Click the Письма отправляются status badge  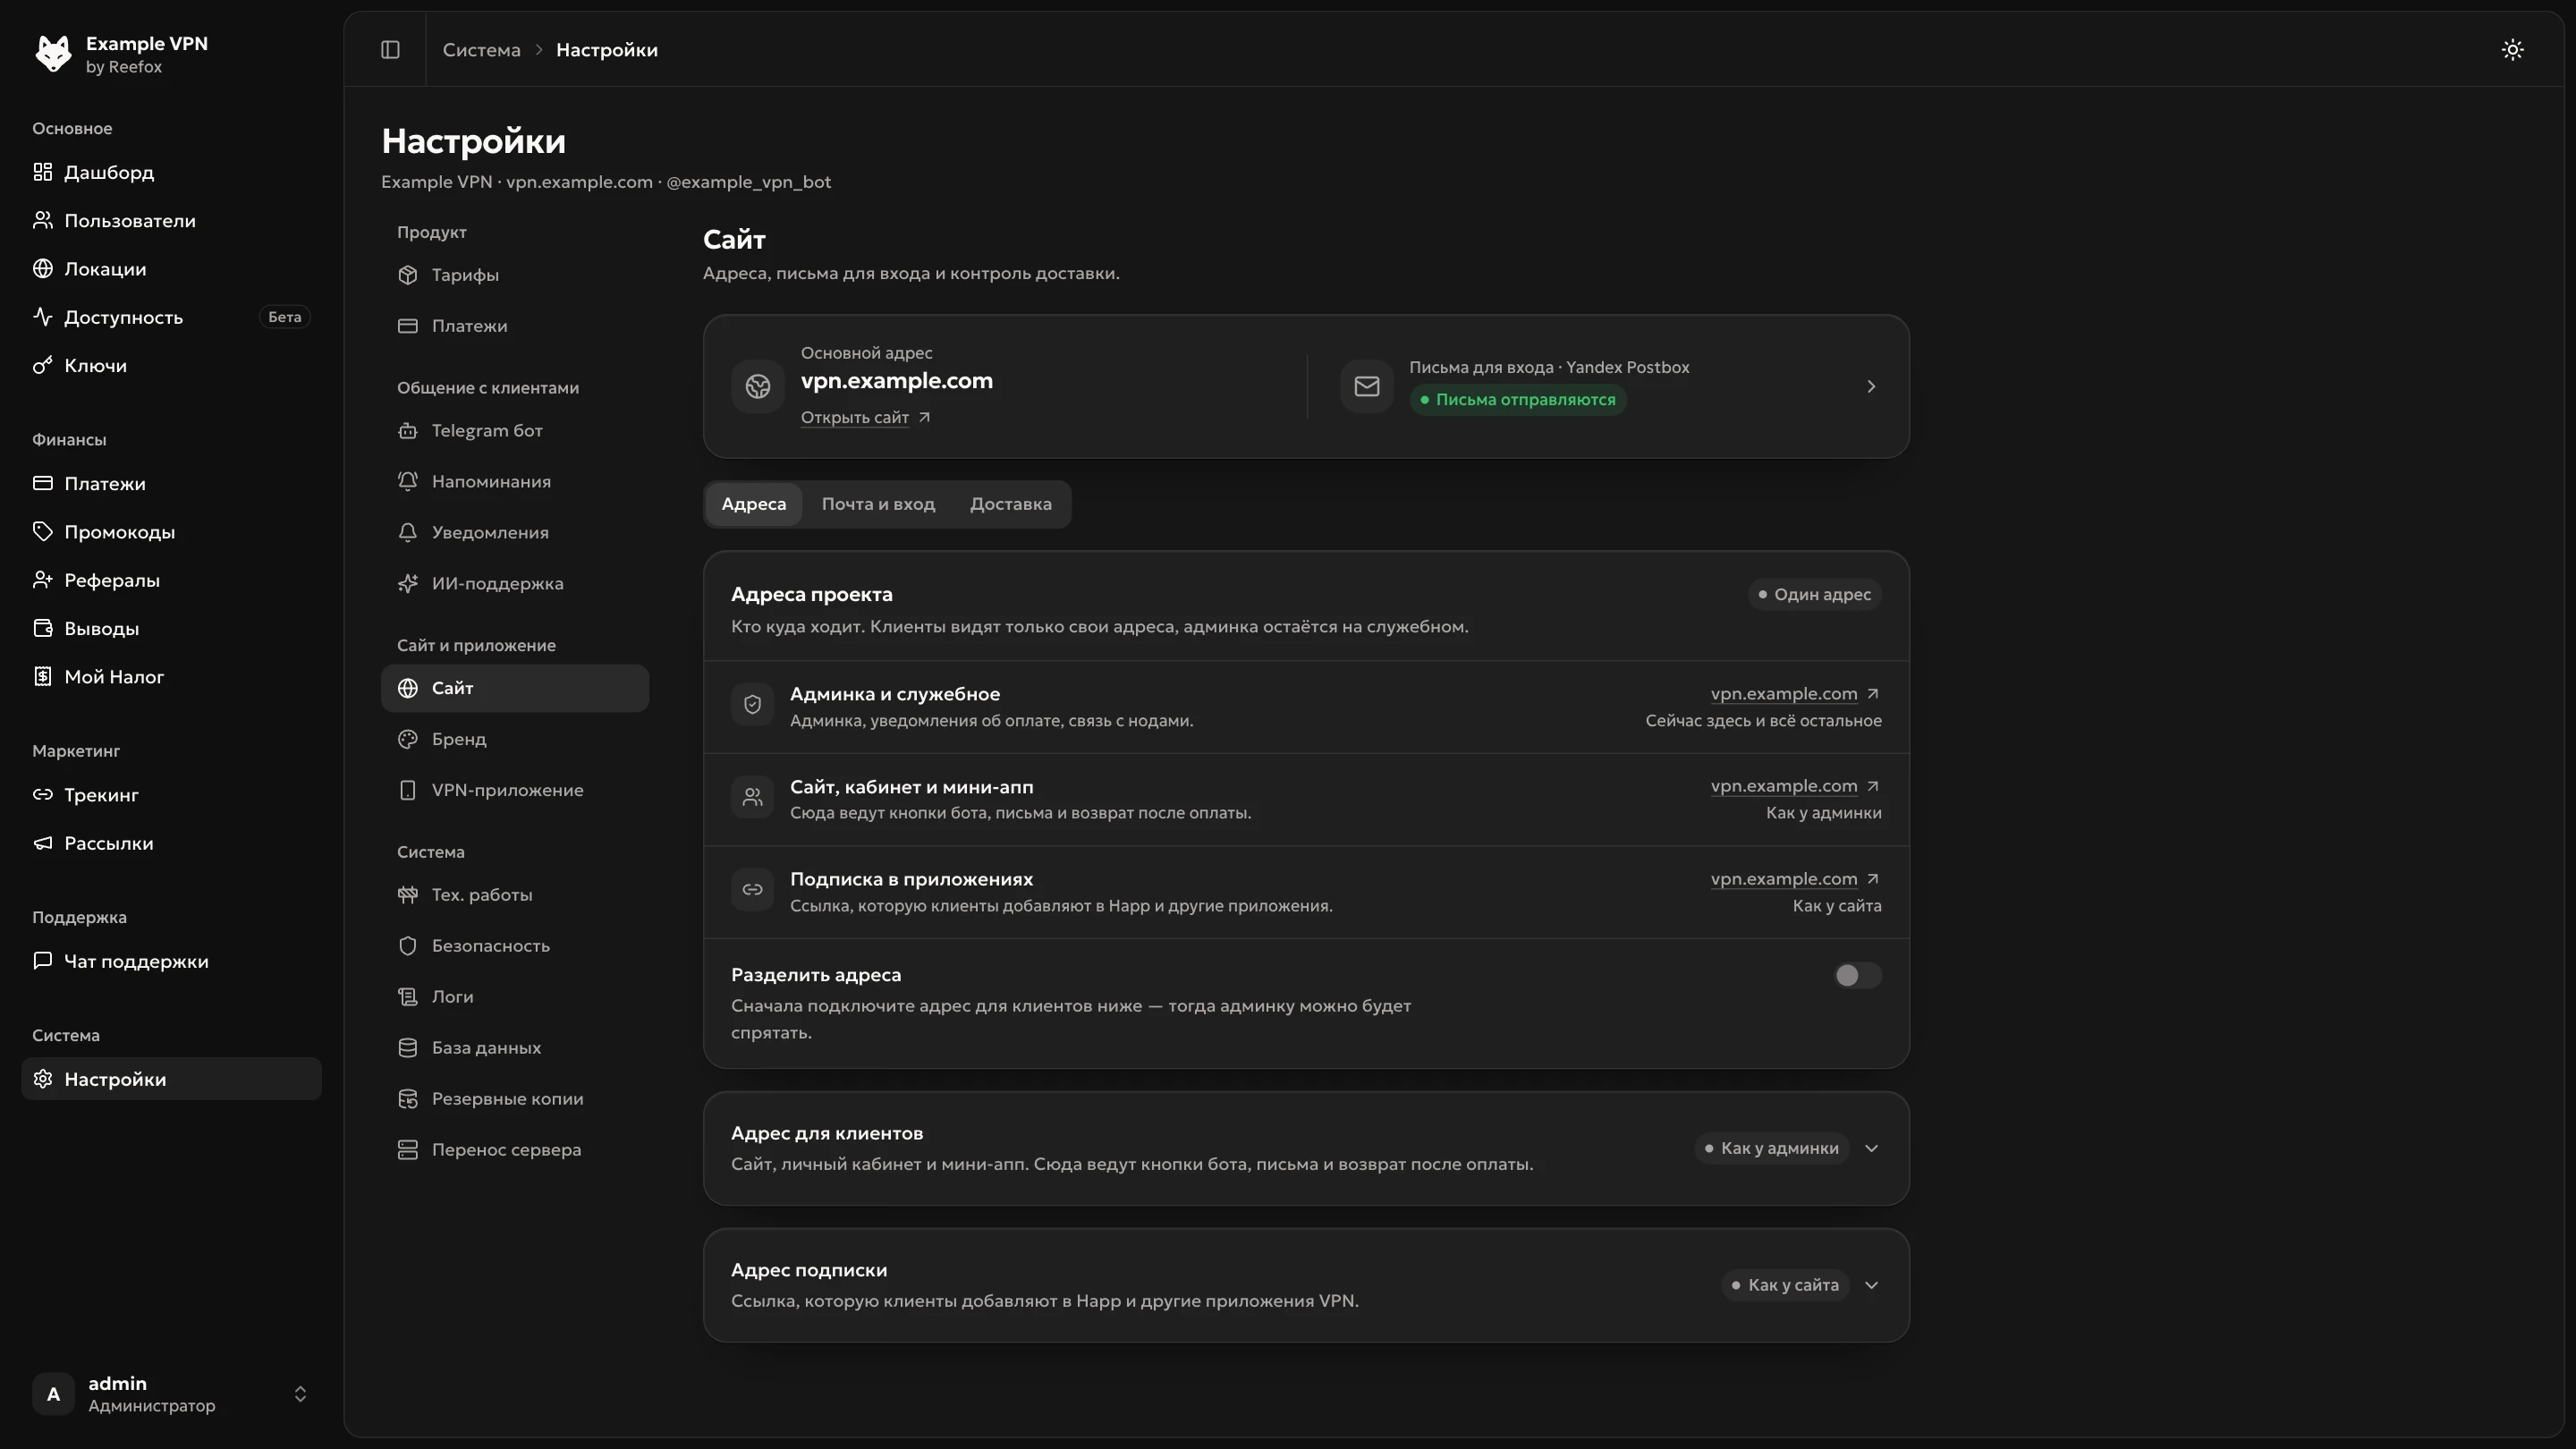tap(1517, 400)
